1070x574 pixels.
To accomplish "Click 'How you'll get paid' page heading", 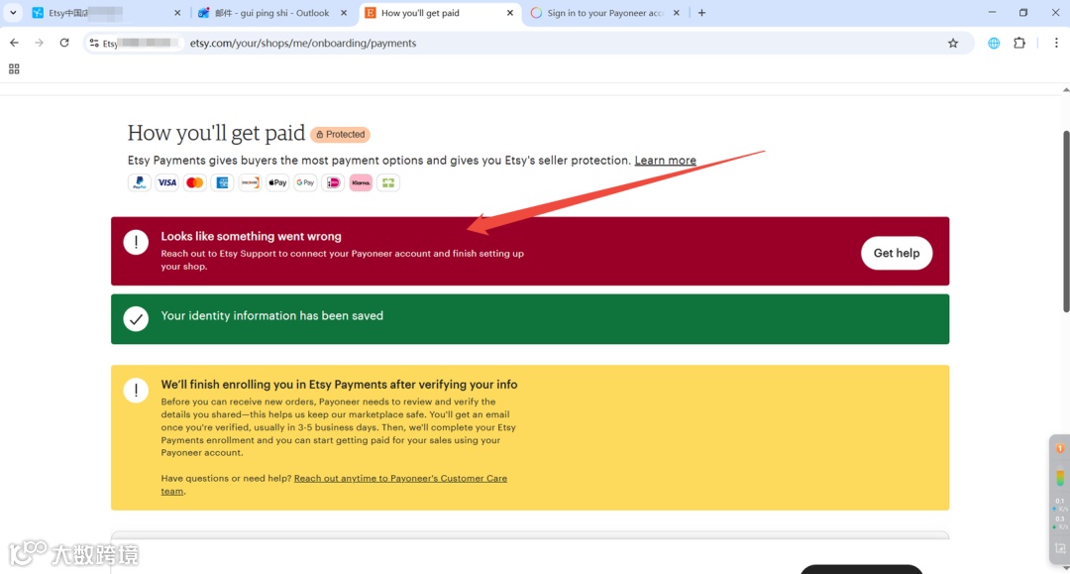I will pyautogui.click(x=216, y=133).
